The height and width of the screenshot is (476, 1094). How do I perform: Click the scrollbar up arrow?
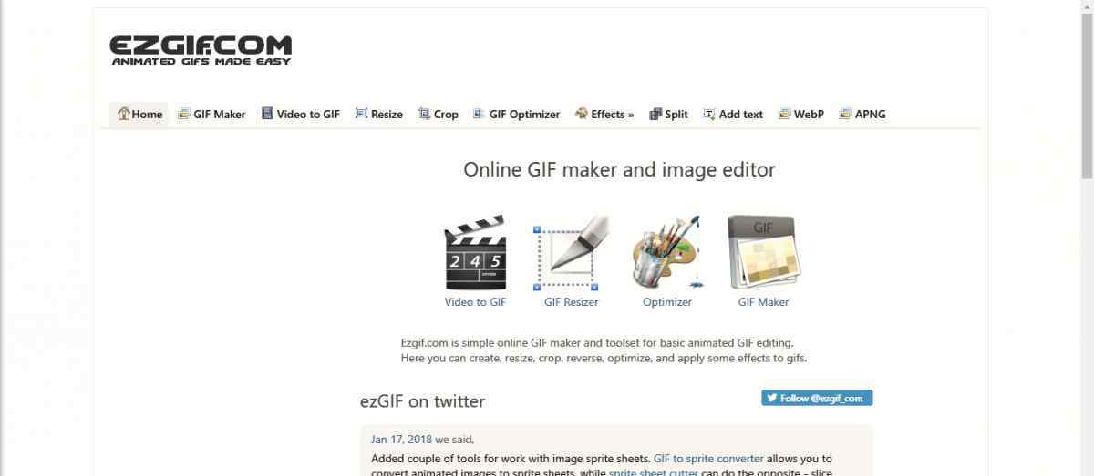click(1087, 6)
